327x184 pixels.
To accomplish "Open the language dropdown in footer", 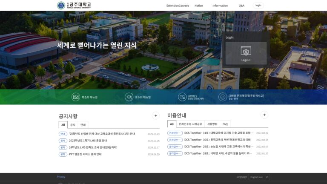I will point(259,177).
